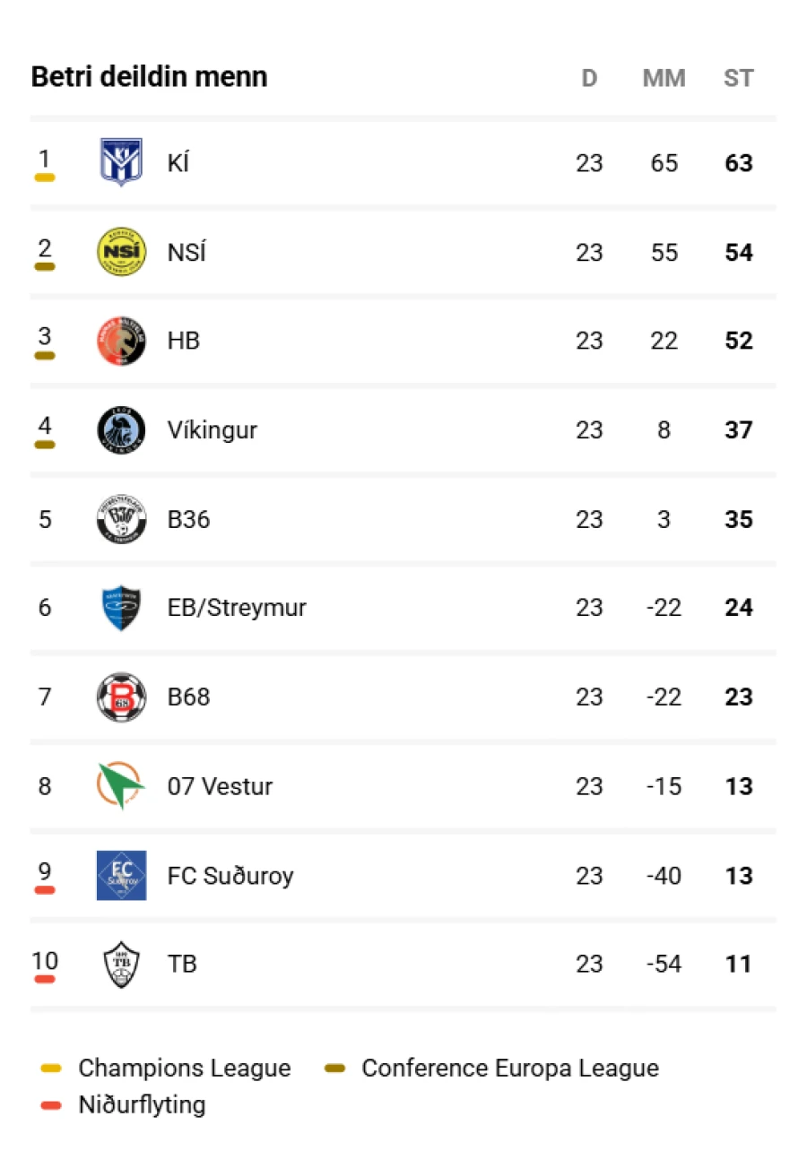Screen dimensions: 798x1160
Task: Click the ST points column header
Action: click(739, 78)
